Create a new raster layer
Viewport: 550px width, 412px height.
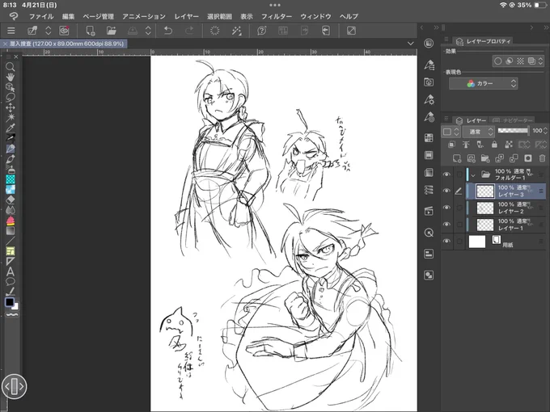coord(457,158)
